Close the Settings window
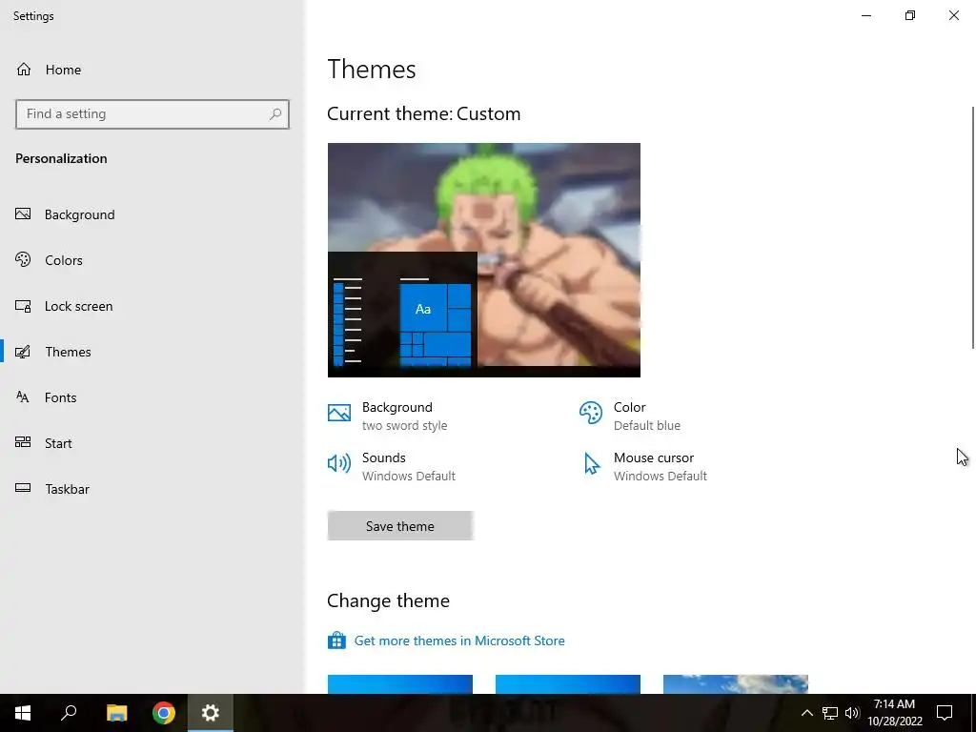This screenshot has height=732, width=976. (x=953, y=15)
